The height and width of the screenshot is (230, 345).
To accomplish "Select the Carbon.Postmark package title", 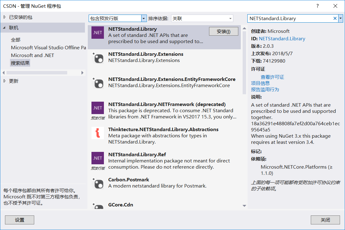I will (128, 179).
